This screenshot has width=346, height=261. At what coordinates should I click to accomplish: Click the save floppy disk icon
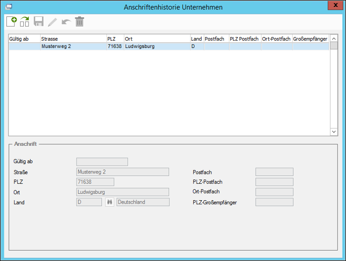click(x=39, y=22)
